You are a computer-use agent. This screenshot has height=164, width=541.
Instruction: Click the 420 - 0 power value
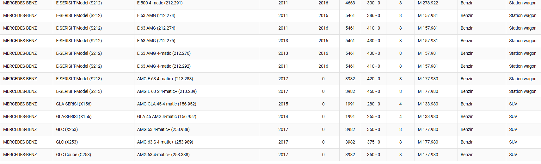[x=373, y=79]
